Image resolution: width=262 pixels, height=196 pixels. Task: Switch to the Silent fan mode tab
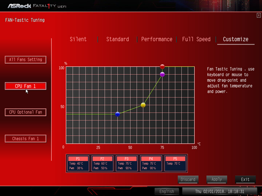coord(78,39)
